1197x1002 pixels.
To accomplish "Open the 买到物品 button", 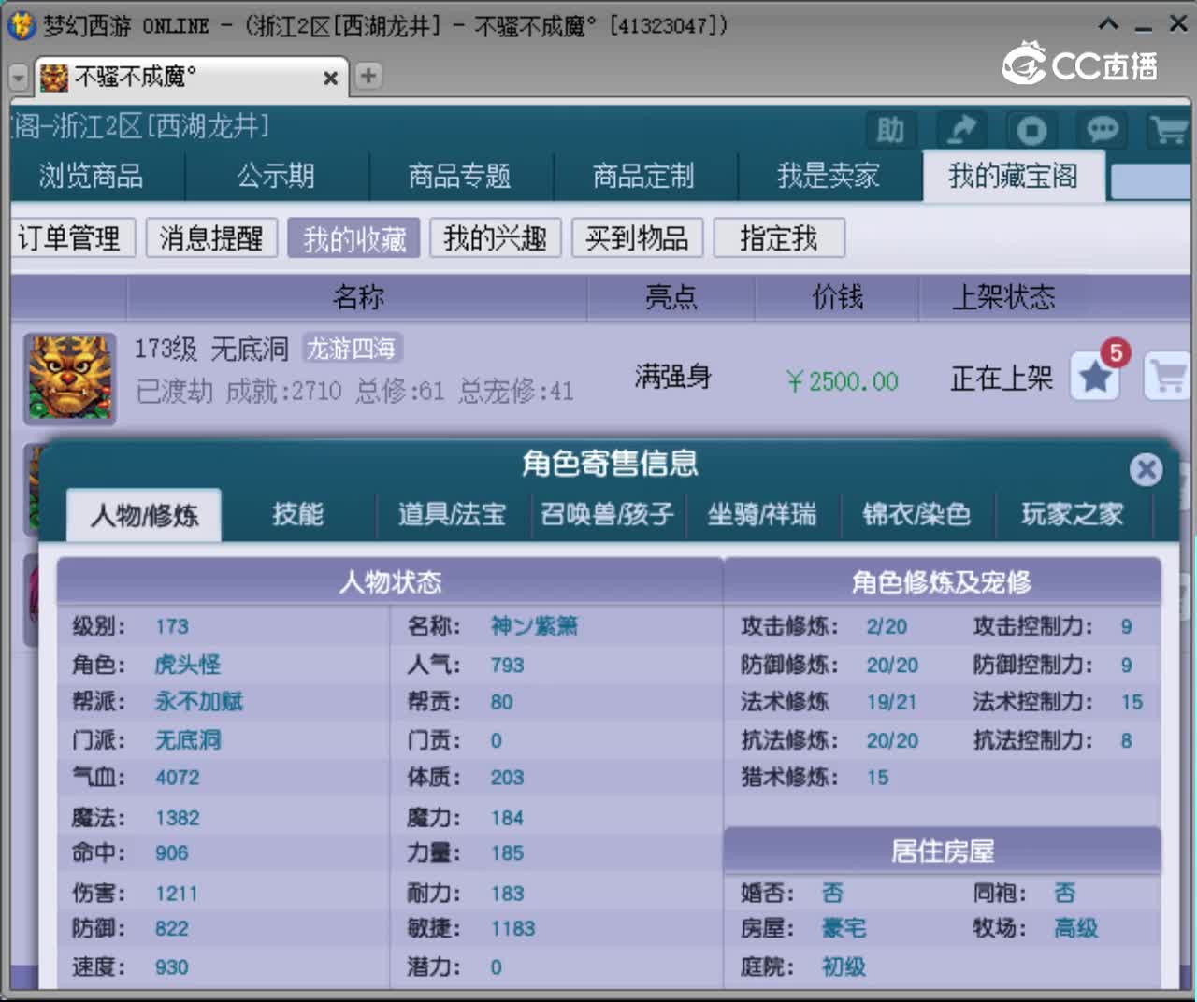I will (637, 238).
